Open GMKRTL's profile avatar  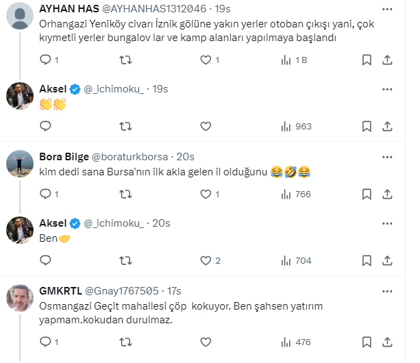21,297
